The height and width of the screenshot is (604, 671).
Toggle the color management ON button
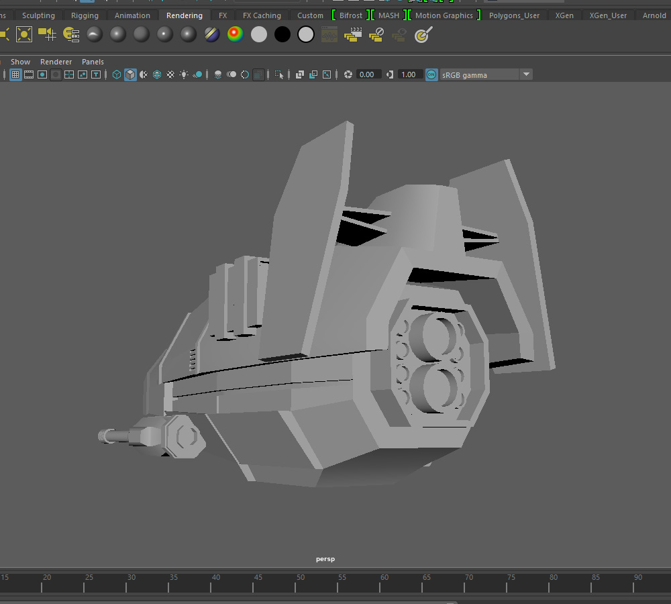point(431,75)
